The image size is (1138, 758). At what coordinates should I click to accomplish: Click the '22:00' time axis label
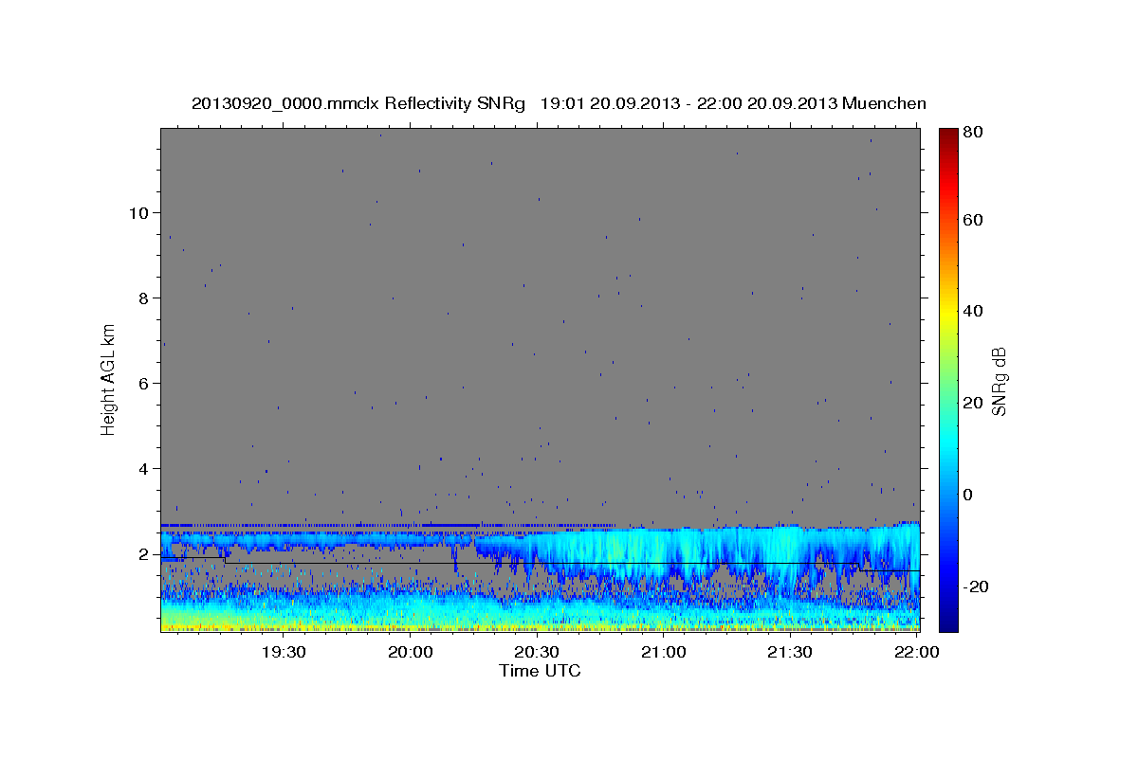click(x=916, y=652)
